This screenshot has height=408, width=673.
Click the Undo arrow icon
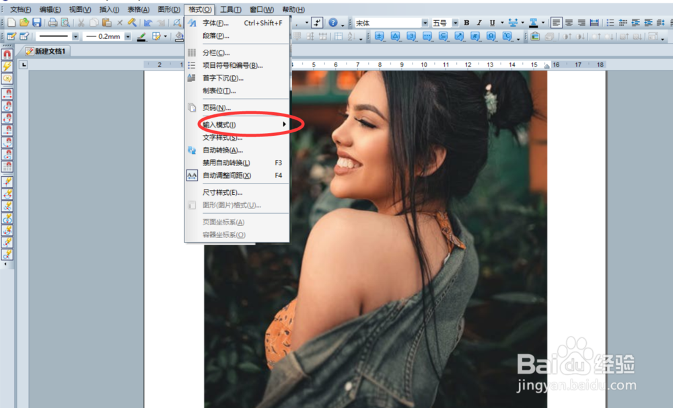click(x=148, y=23)
